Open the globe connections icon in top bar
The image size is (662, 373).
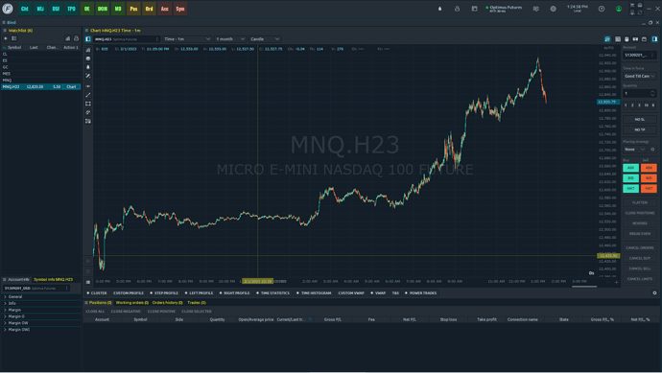(x=553, y=9)
